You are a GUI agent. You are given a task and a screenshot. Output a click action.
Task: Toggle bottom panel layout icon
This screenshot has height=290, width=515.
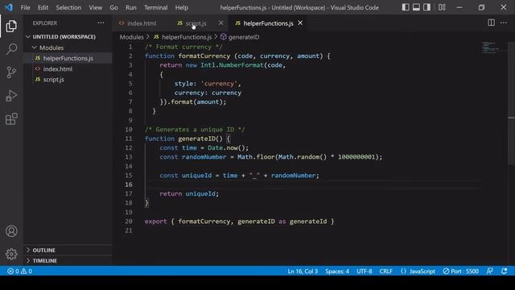pos(416,7)
